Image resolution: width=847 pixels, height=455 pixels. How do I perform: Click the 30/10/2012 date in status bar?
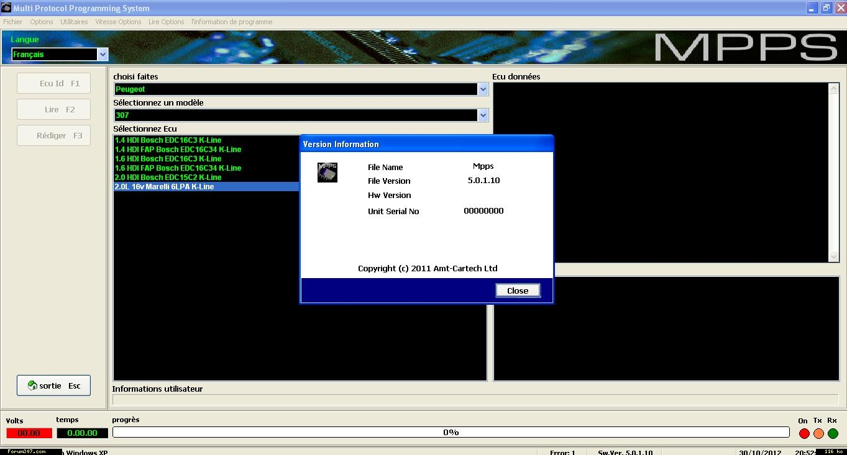[761, 453]
